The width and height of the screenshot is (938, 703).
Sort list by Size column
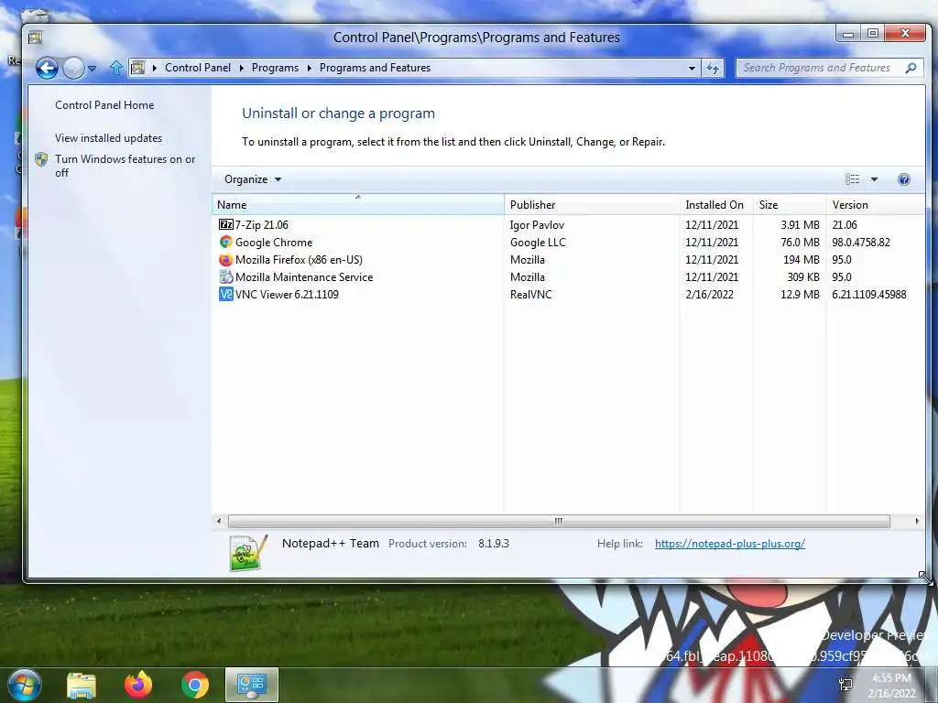789,204
